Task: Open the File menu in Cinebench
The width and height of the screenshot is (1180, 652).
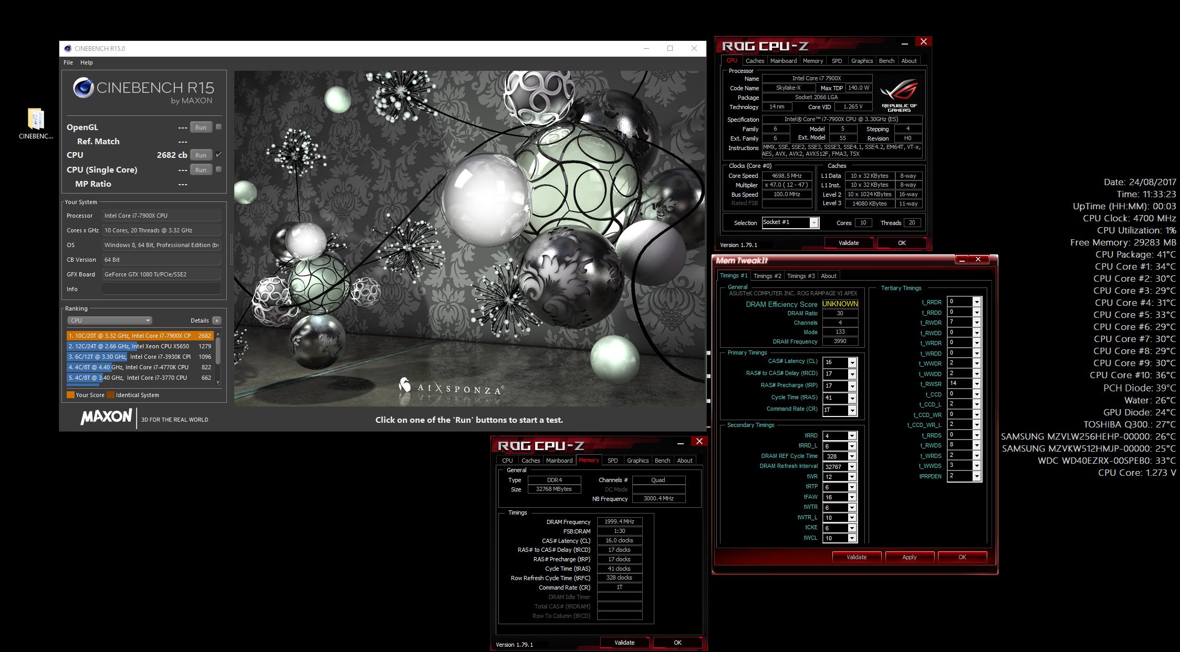Action: click(68, 62)
